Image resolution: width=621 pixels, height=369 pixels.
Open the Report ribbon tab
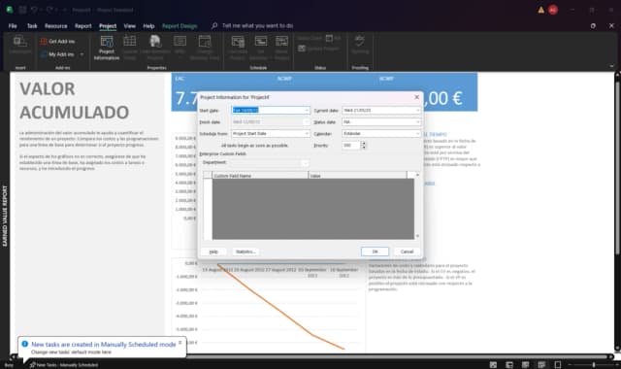point(83,26)
